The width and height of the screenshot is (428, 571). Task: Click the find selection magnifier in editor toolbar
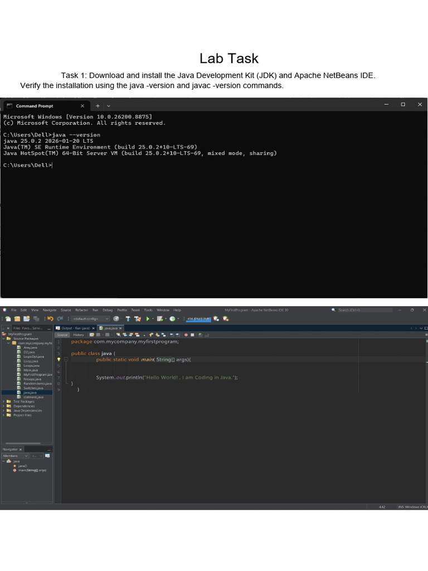pyautogui.click(x=118, y=335)
